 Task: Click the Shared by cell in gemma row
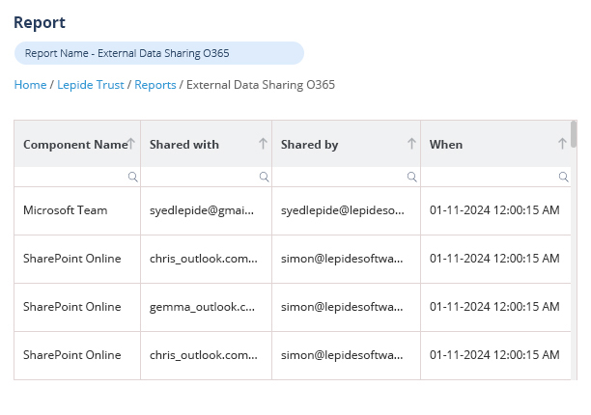tap(346, 307)
